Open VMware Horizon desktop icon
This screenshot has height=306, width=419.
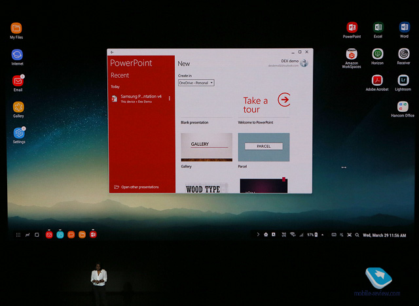(x=378, y=54)
